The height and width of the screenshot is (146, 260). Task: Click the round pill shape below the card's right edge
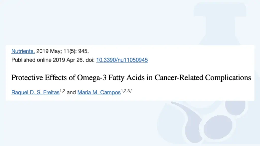[235, 108]
